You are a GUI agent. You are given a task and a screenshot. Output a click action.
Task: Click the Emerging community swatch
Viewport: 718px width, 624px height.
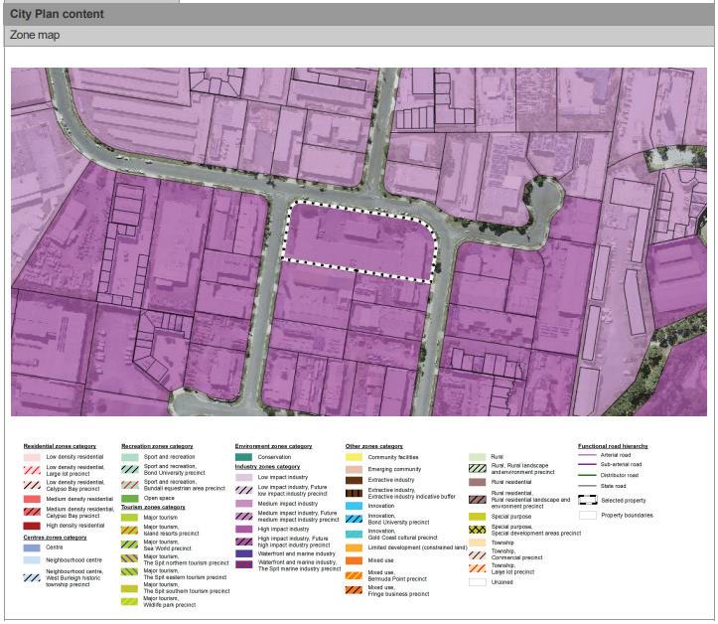(x=354, y=470)
